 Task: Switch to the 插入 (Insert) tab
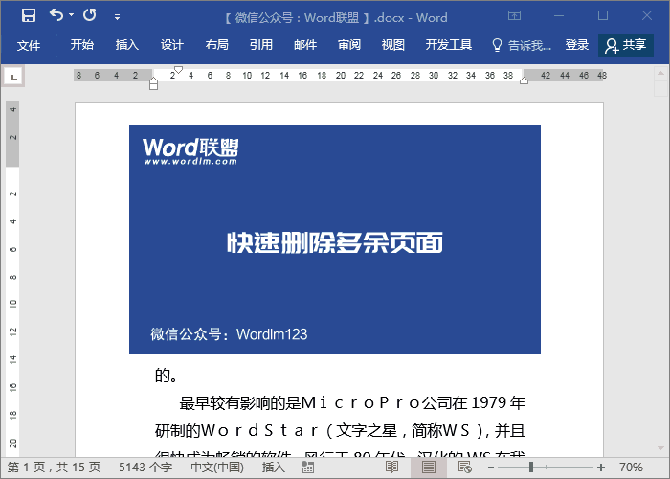[127, 44]
